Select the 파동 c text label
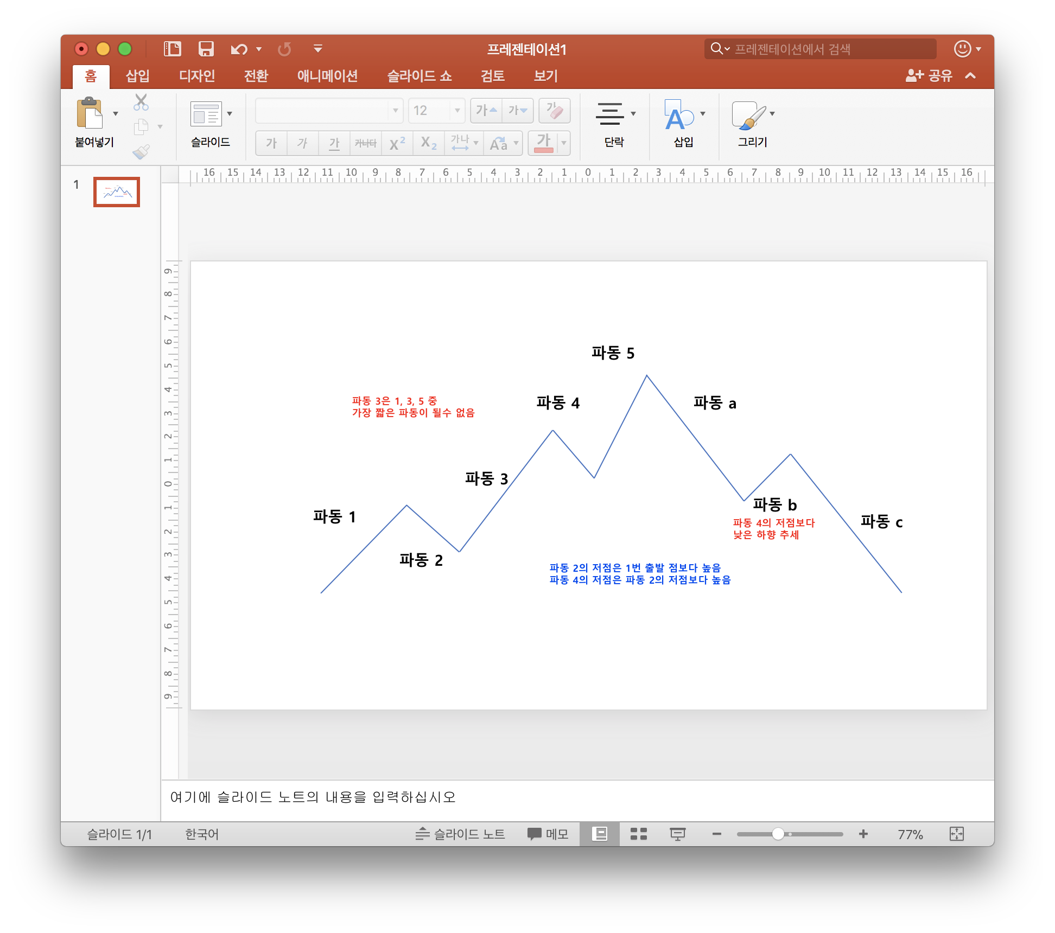 [x=881, y=522]
